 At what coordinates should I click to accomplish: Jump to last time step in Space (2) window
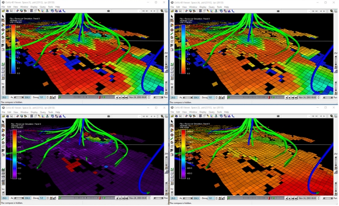296,198
